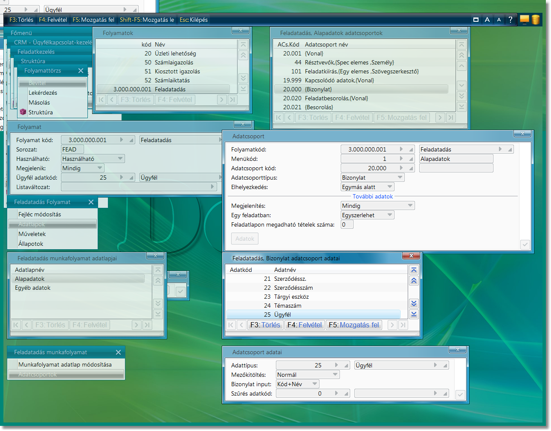Select Lekérdezés in Folyamattörzs menu
The image size is (551, 431).
52,93
